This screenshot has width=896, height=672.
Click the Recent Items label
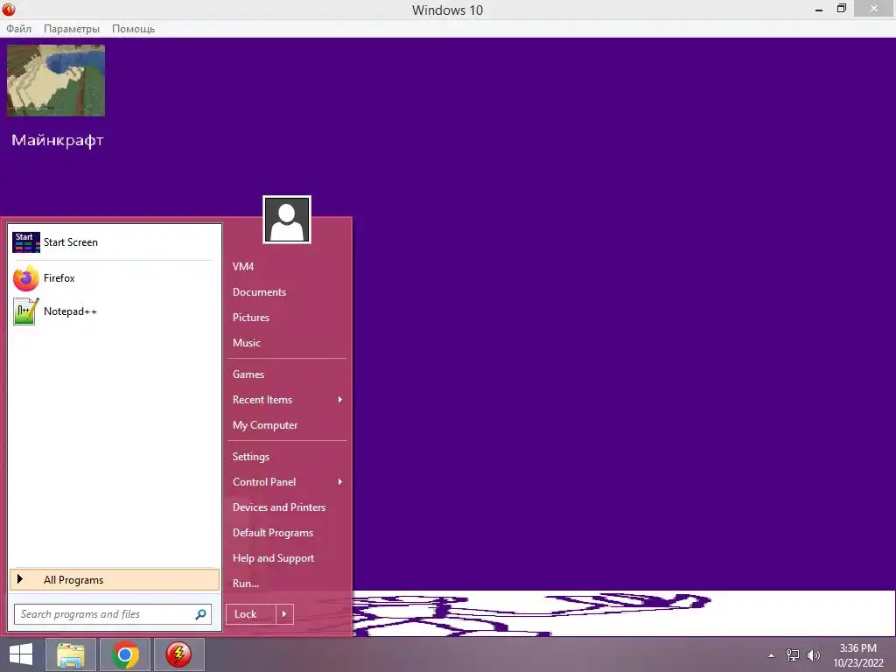(x=262, y=399)
